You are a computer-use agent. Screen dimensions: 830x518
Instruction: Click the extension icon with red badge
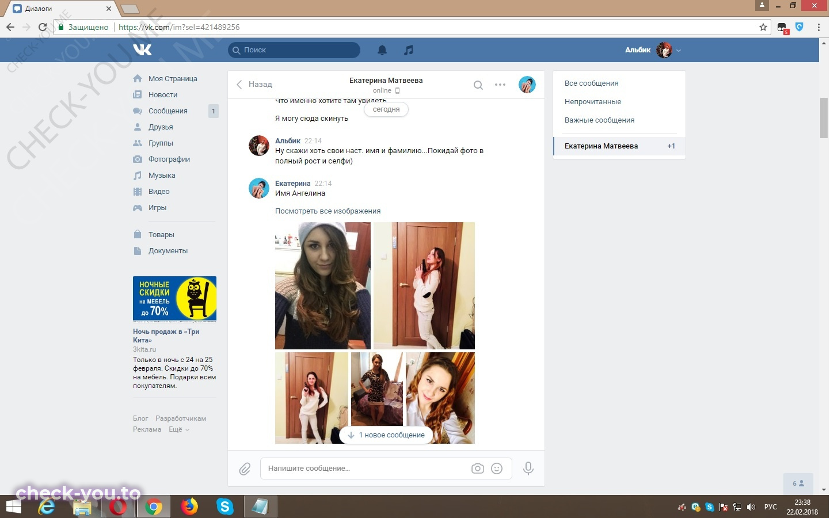tap(782, 28)
